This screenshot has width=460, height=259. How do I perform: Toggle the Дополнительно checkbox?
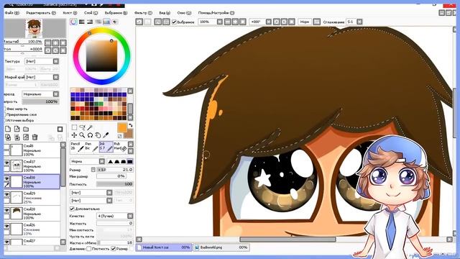coord(72,209)
